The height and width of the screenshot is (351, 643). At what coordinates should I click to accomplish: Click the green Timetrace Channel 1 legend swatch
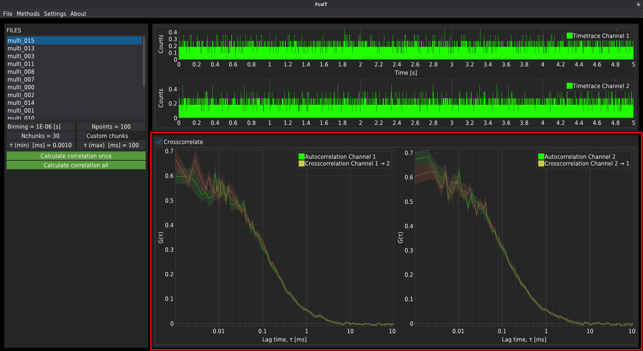click(x=569, y=36)
